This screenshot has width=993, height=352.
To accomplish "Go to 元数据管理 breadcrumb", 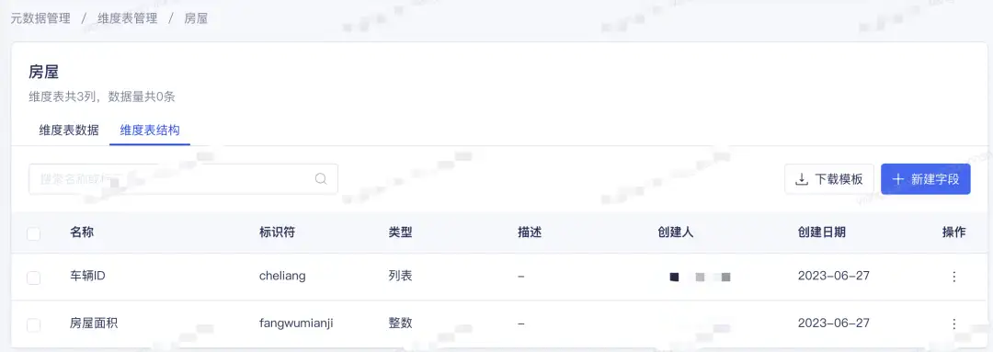I will [40, 18].
